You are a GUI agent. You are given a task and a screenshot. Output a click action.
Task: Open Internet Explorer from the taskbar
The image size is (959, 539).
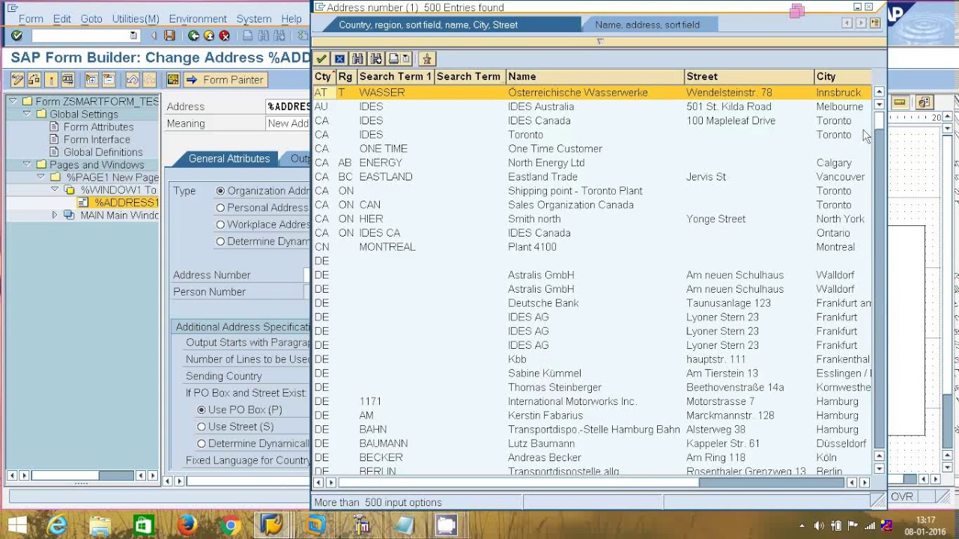(x=57, y=525)
